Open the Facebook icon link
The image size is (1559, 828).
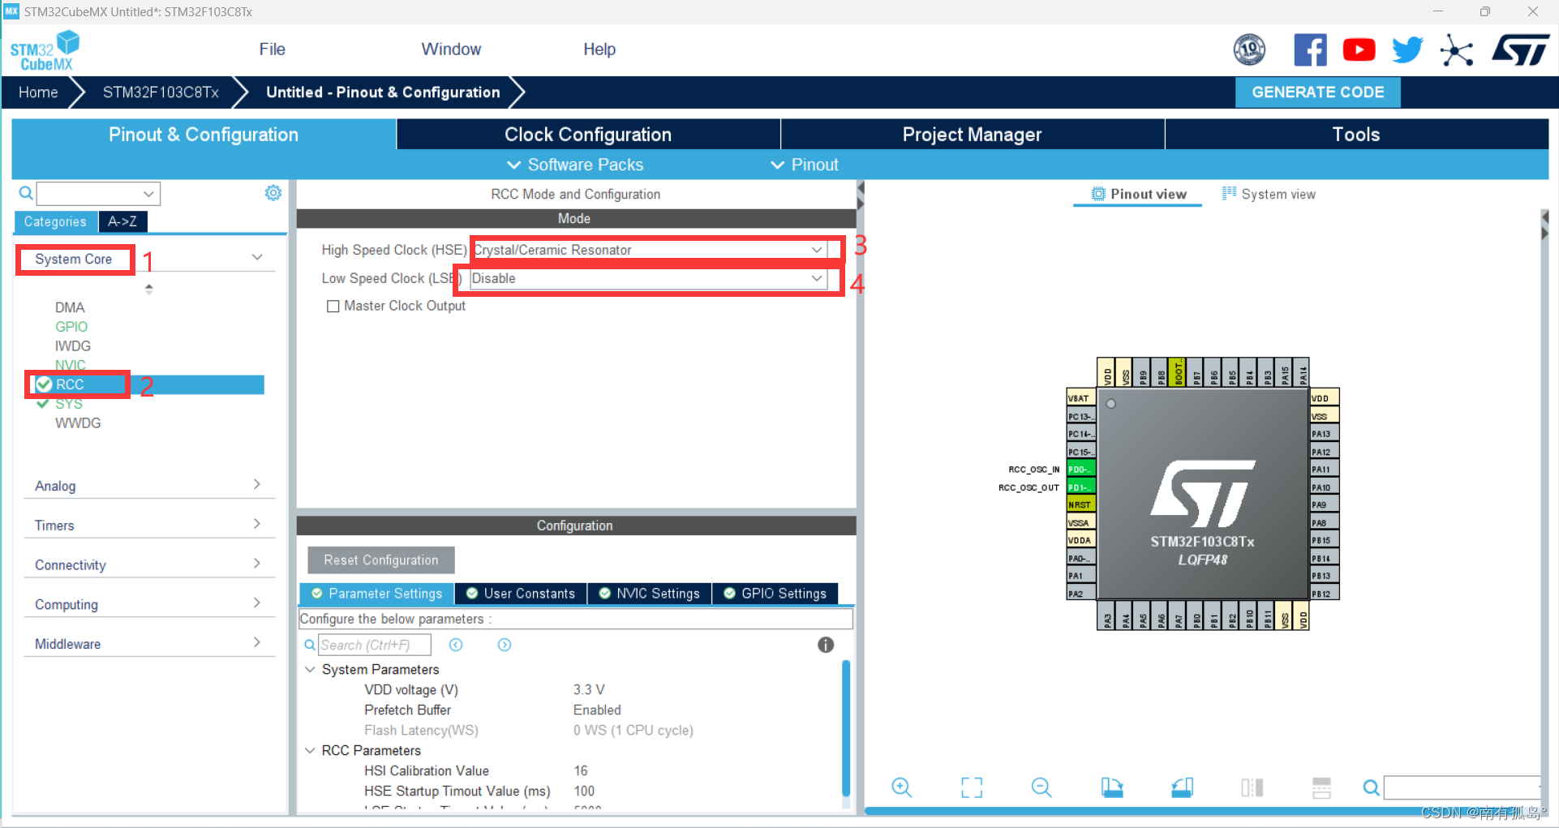point(1310,50)
